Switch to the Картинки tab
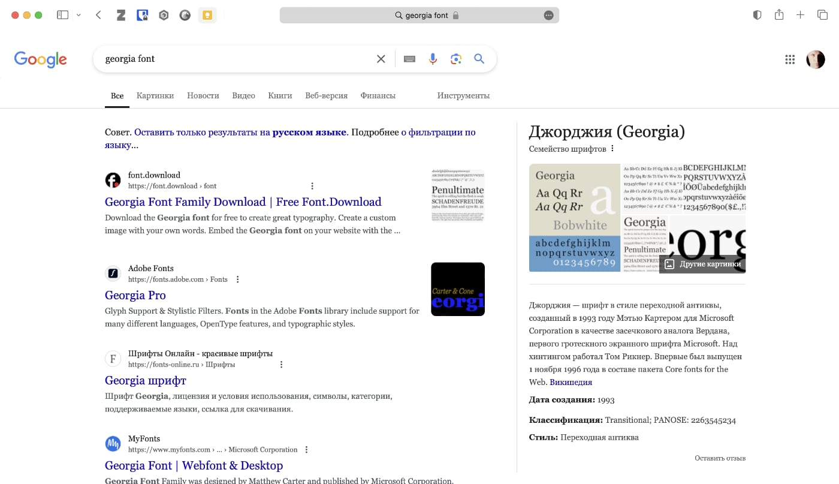Viewport: 839px width, 484px height. [x=155, y=95]
